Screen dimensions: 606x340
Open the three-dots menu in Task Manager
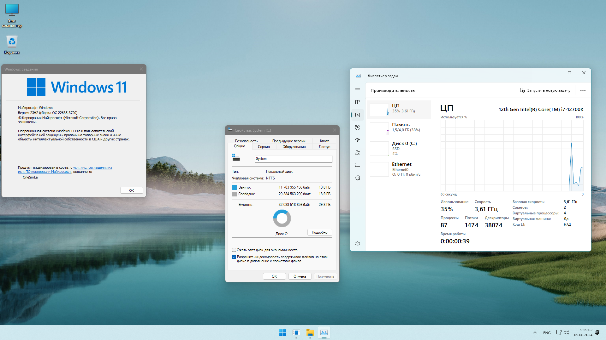[583, 90]
